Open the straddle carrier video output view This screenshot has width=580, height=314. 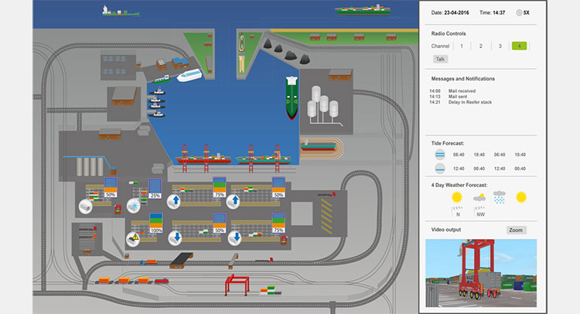point(481,273)
